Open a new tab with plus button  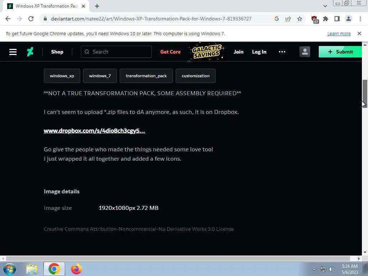[97, 6]
